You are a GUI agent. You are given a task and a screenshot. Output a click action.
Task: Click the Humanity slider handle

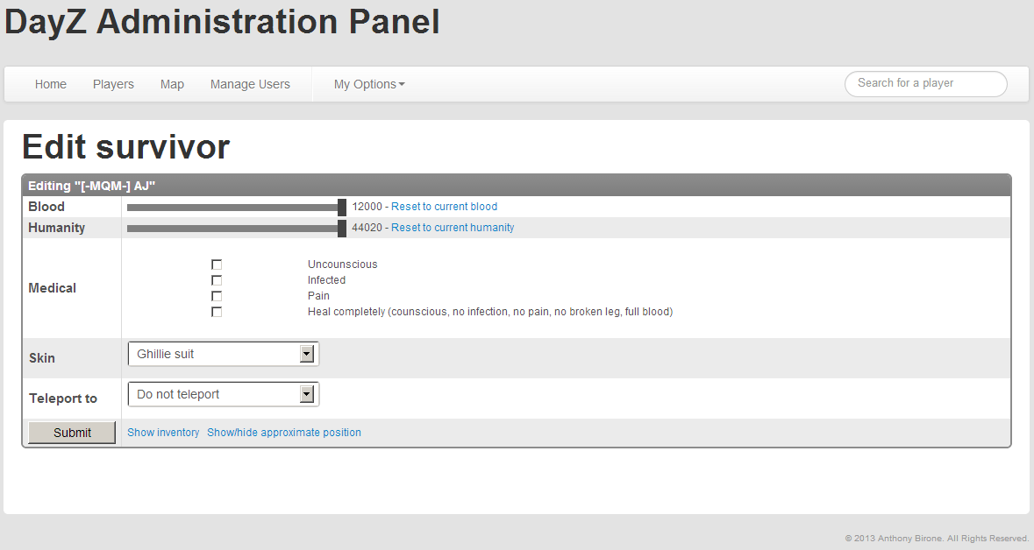tap(341, 229)
